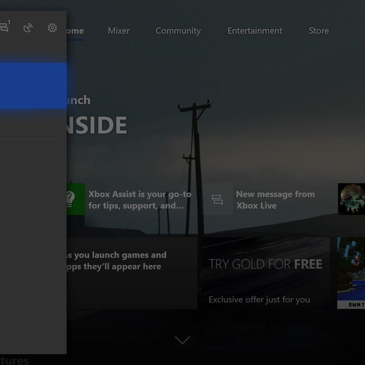Screen dimensions: 365x365
Task: Open the messages icon with badge 1
Action: pos(4,27)
